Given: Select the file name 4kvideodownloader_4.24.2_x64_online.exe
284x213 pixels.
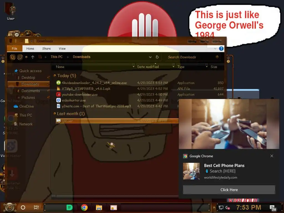Looking at the screenshot, I should pos(94,83).
